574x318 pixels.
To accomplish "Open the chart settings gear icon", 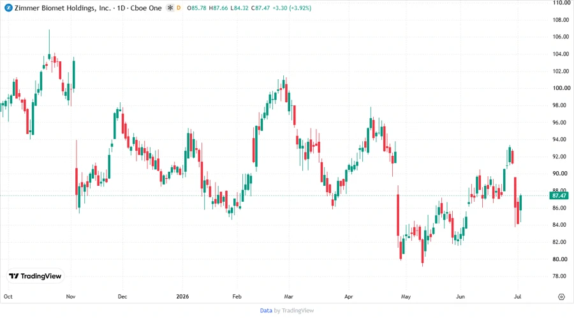I will pyautogui.click(x=561, y=297).
